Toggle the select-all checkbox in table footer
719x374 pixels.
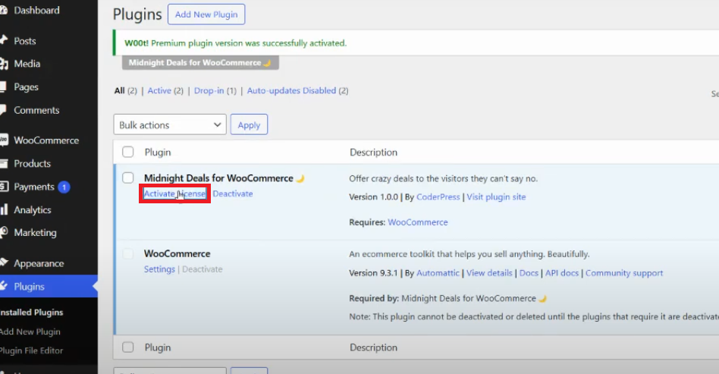coord(128,347)
